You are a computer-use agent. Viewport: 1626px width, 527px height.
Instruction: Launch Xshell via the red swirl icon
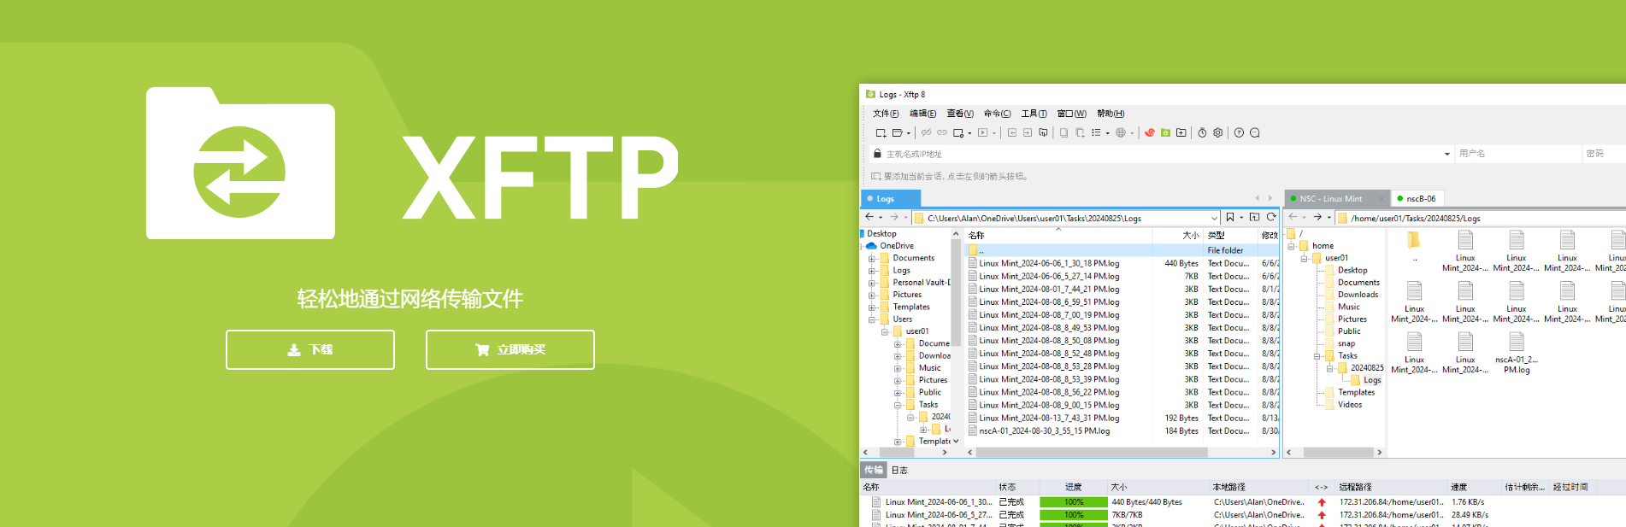pyautogui.click(x=1150, y=132)
